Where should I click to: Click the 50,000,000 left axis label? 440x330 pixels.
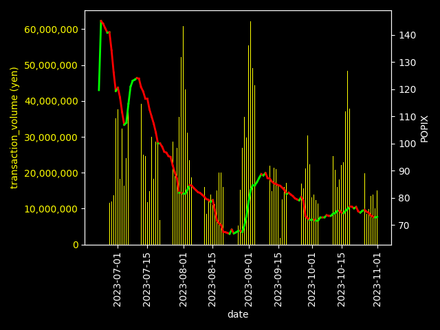tap(51, 65)
